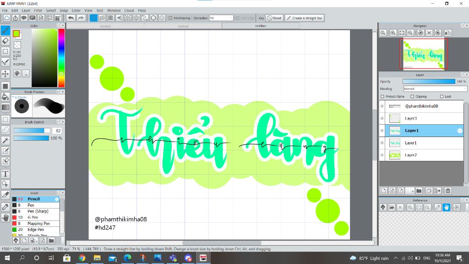This screenshot has height=264, width=469.
Task: Select the G Pen brush
Action: click(36, 217)
